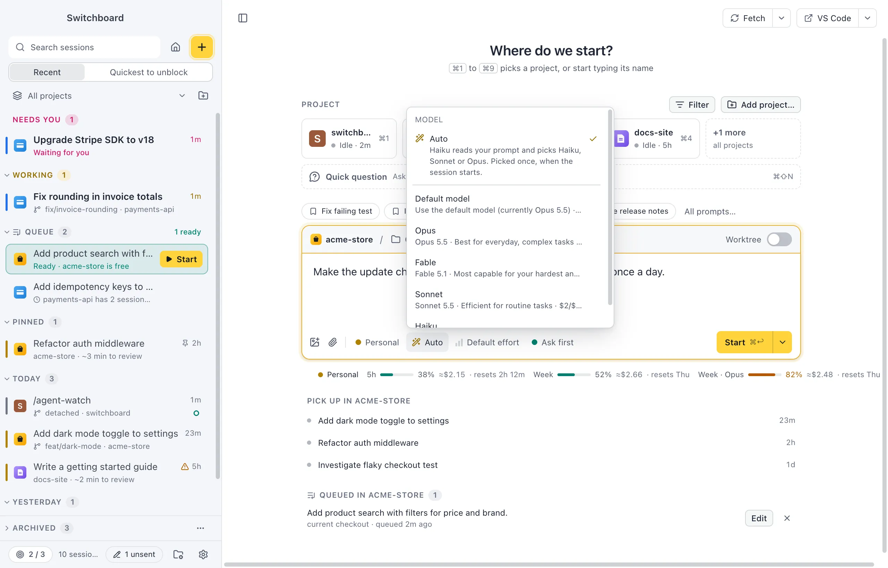Select the Recent sorting segment
The width and height of the screenshot is (888, 568).
(47, 72)
